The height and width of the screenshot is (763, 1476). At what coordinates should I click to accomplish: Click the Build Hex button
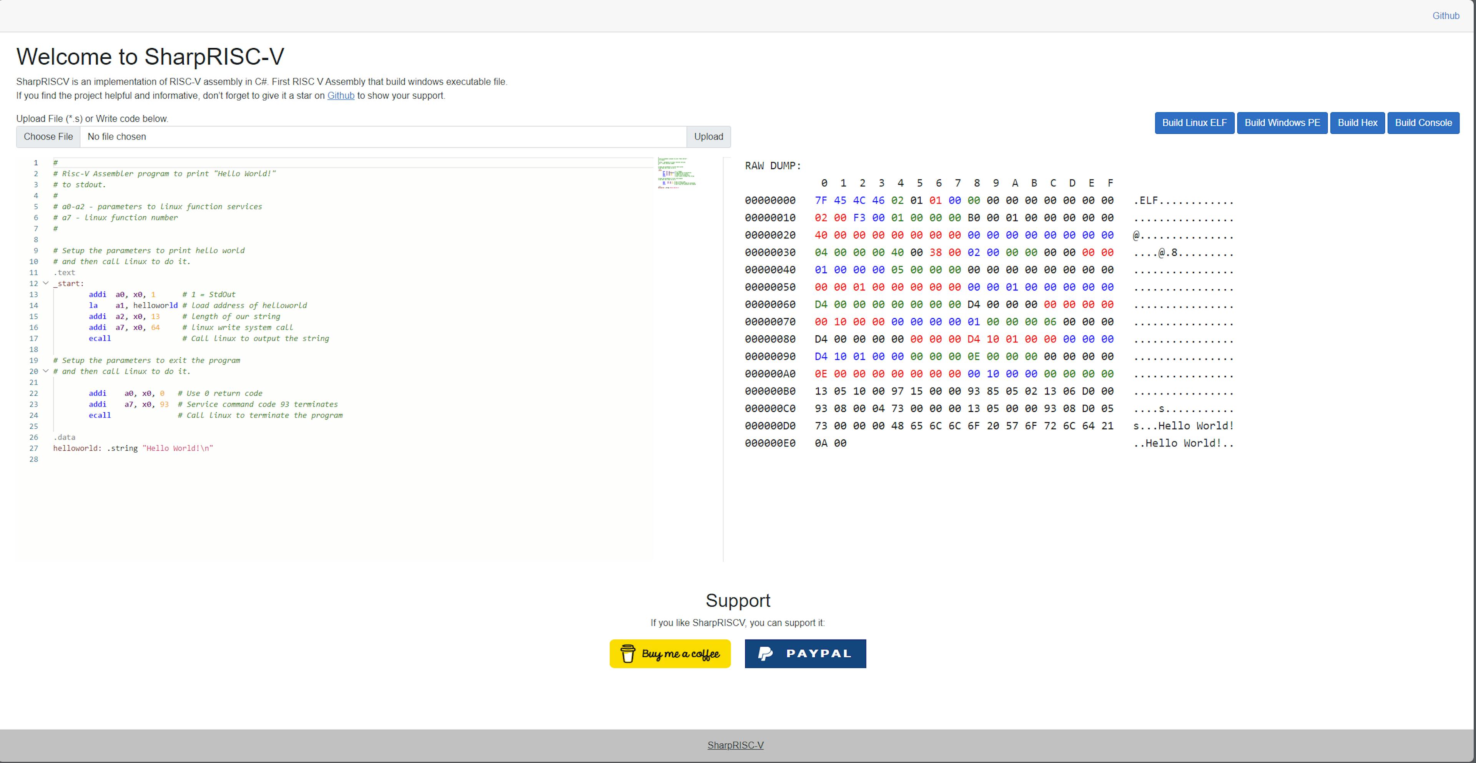point(1357,123)
